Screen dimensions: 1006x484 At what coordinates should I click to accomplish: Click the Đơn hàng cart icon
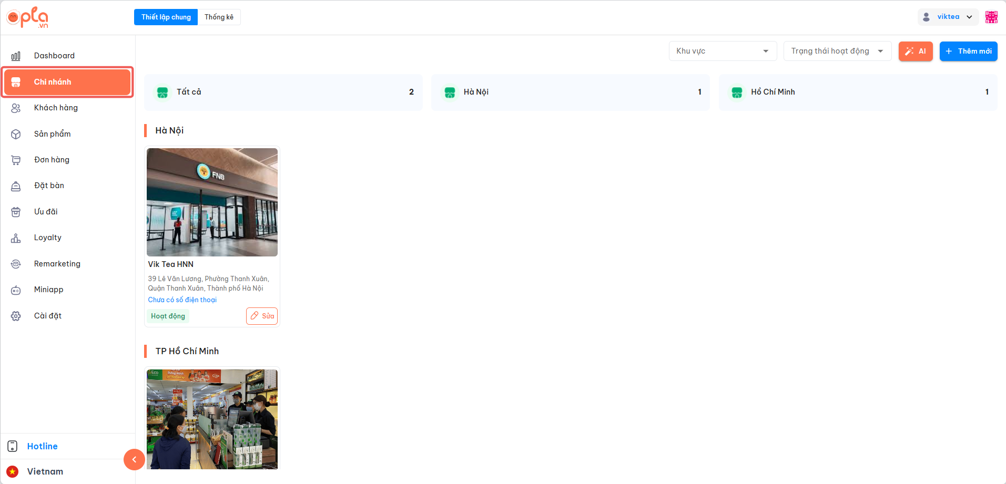16,160
